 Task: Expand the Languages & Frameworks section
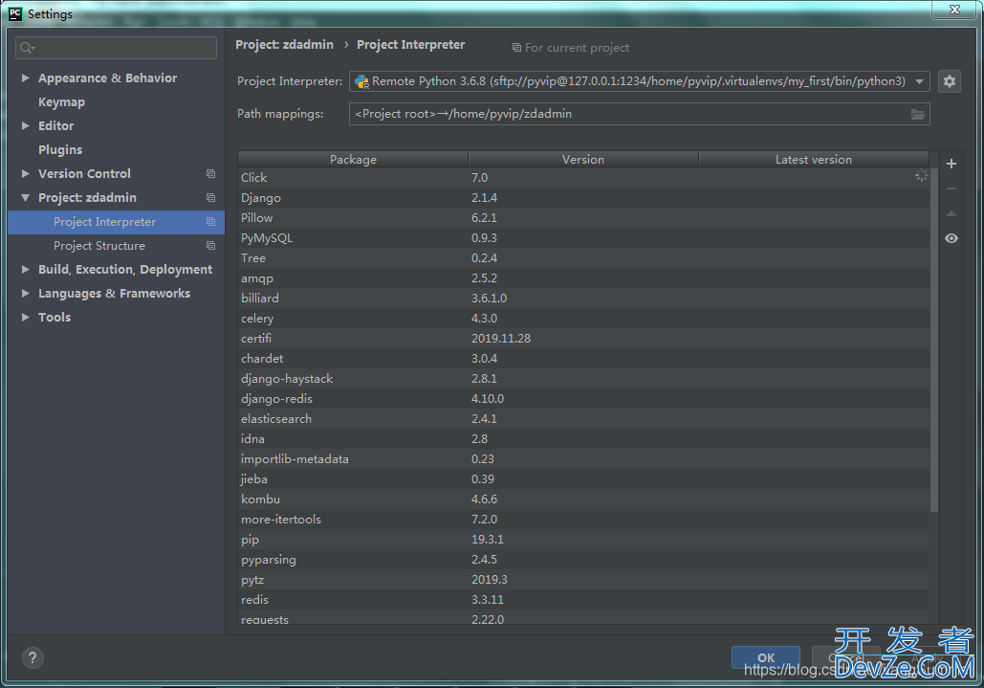coord(26,293)
